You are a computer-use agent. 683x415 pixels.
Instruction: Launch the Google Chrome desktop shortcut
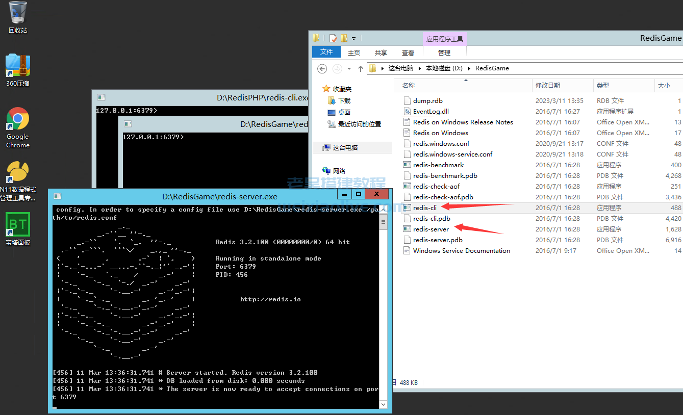[x=17, y=119]
